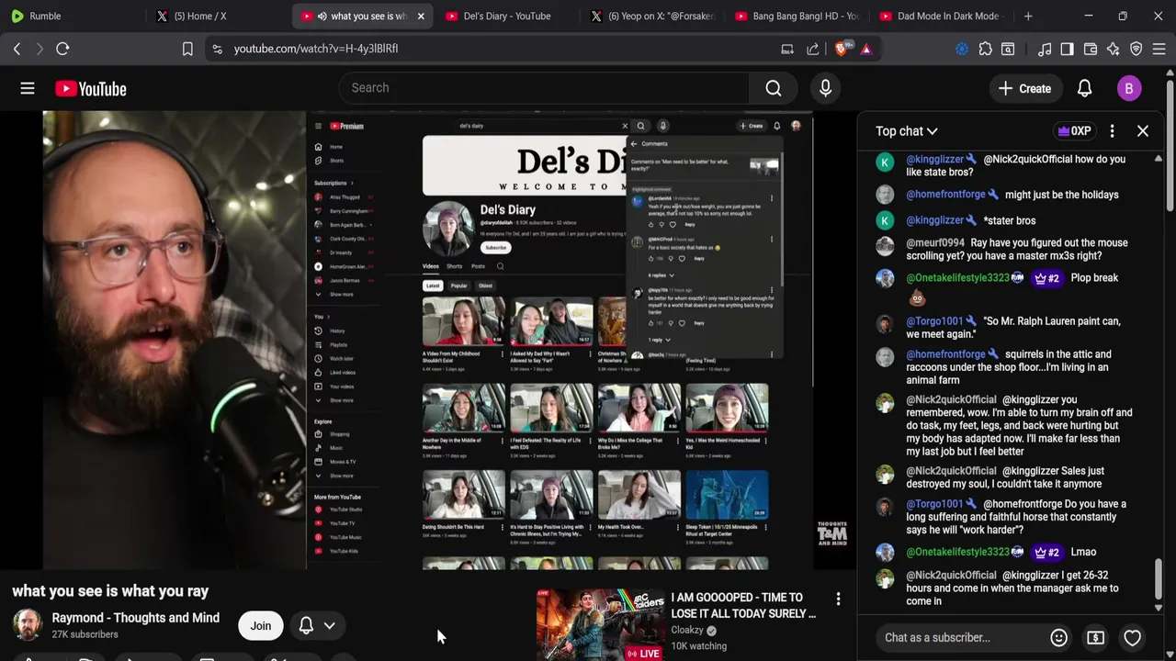Go back with the browser back arrow
This screenshot has height=661, width=1176.
point(17,49)
